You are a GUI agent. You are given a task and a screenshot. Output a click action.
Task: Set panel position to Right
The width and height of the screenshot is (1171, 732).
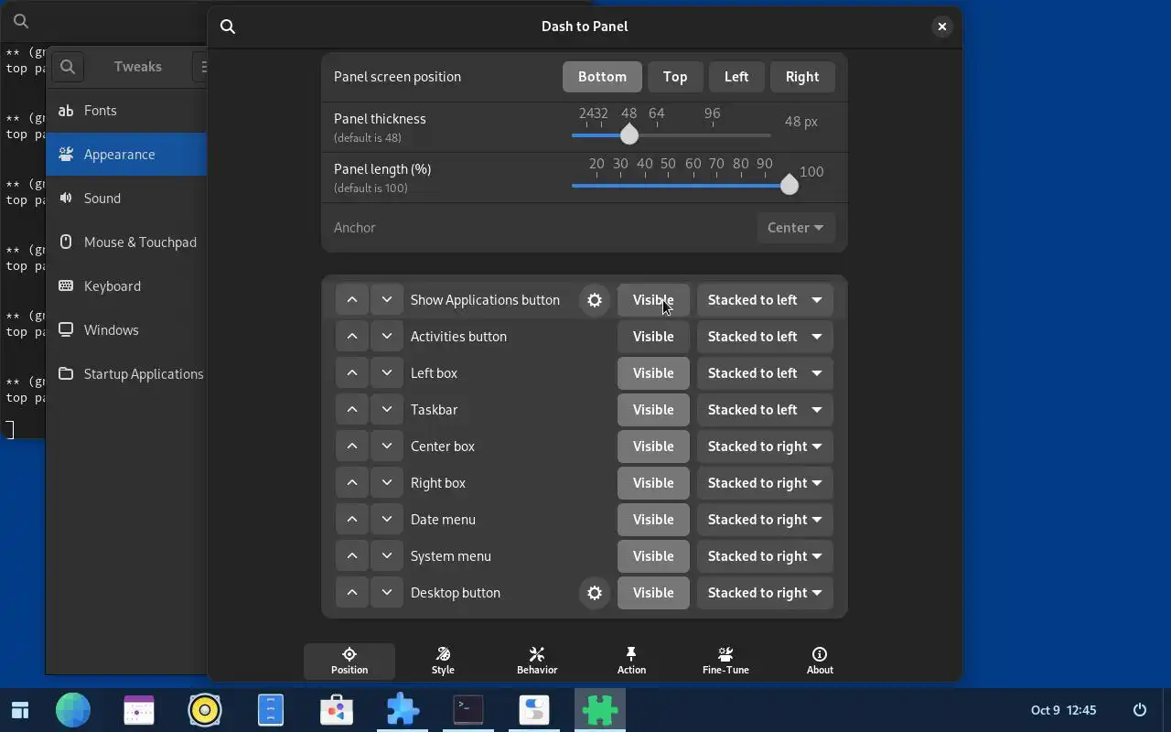[802, 77]
